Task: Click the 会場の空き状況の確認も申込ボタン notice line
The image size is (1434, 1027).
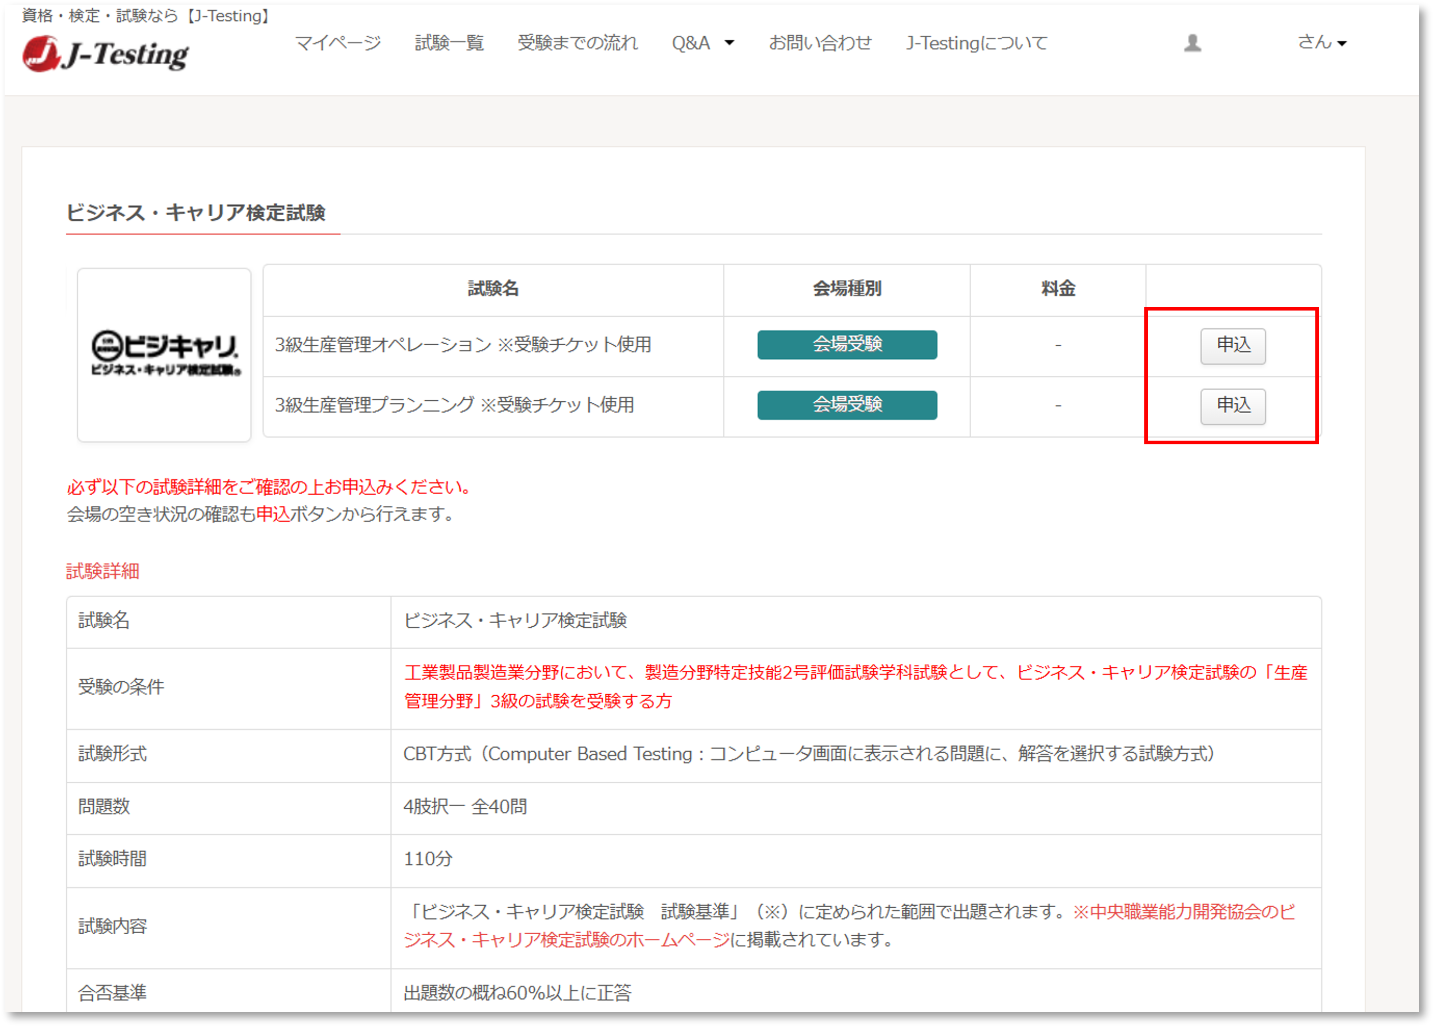Action: pyautogui.click(x=261, y=514)
